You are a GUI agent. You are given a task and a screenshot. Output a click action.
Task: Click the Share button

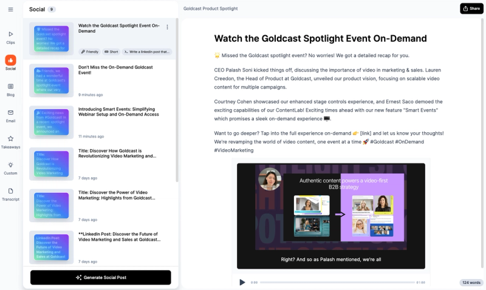471,8
